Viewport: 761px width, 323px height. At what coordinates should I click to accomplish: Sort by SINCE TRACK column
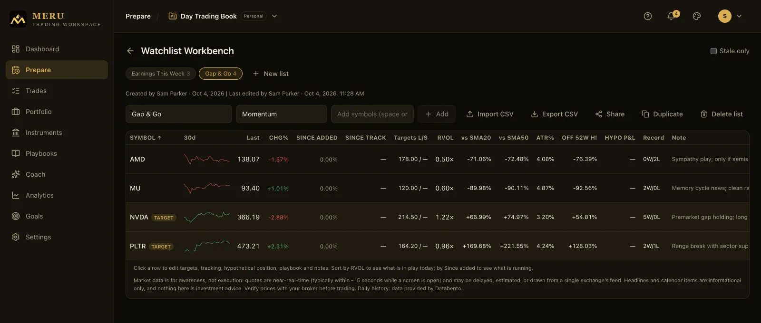(x=366, y=138)
